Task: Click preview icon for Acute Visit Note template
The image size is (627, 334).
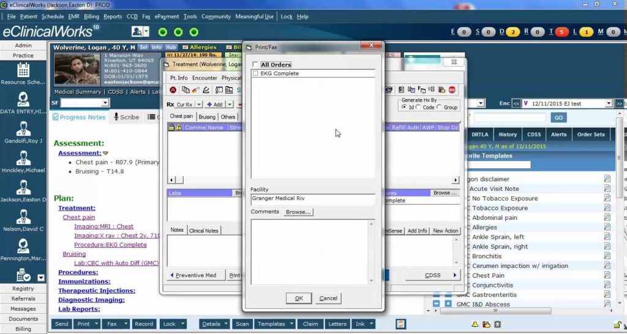Action: (x=607, y=188)
